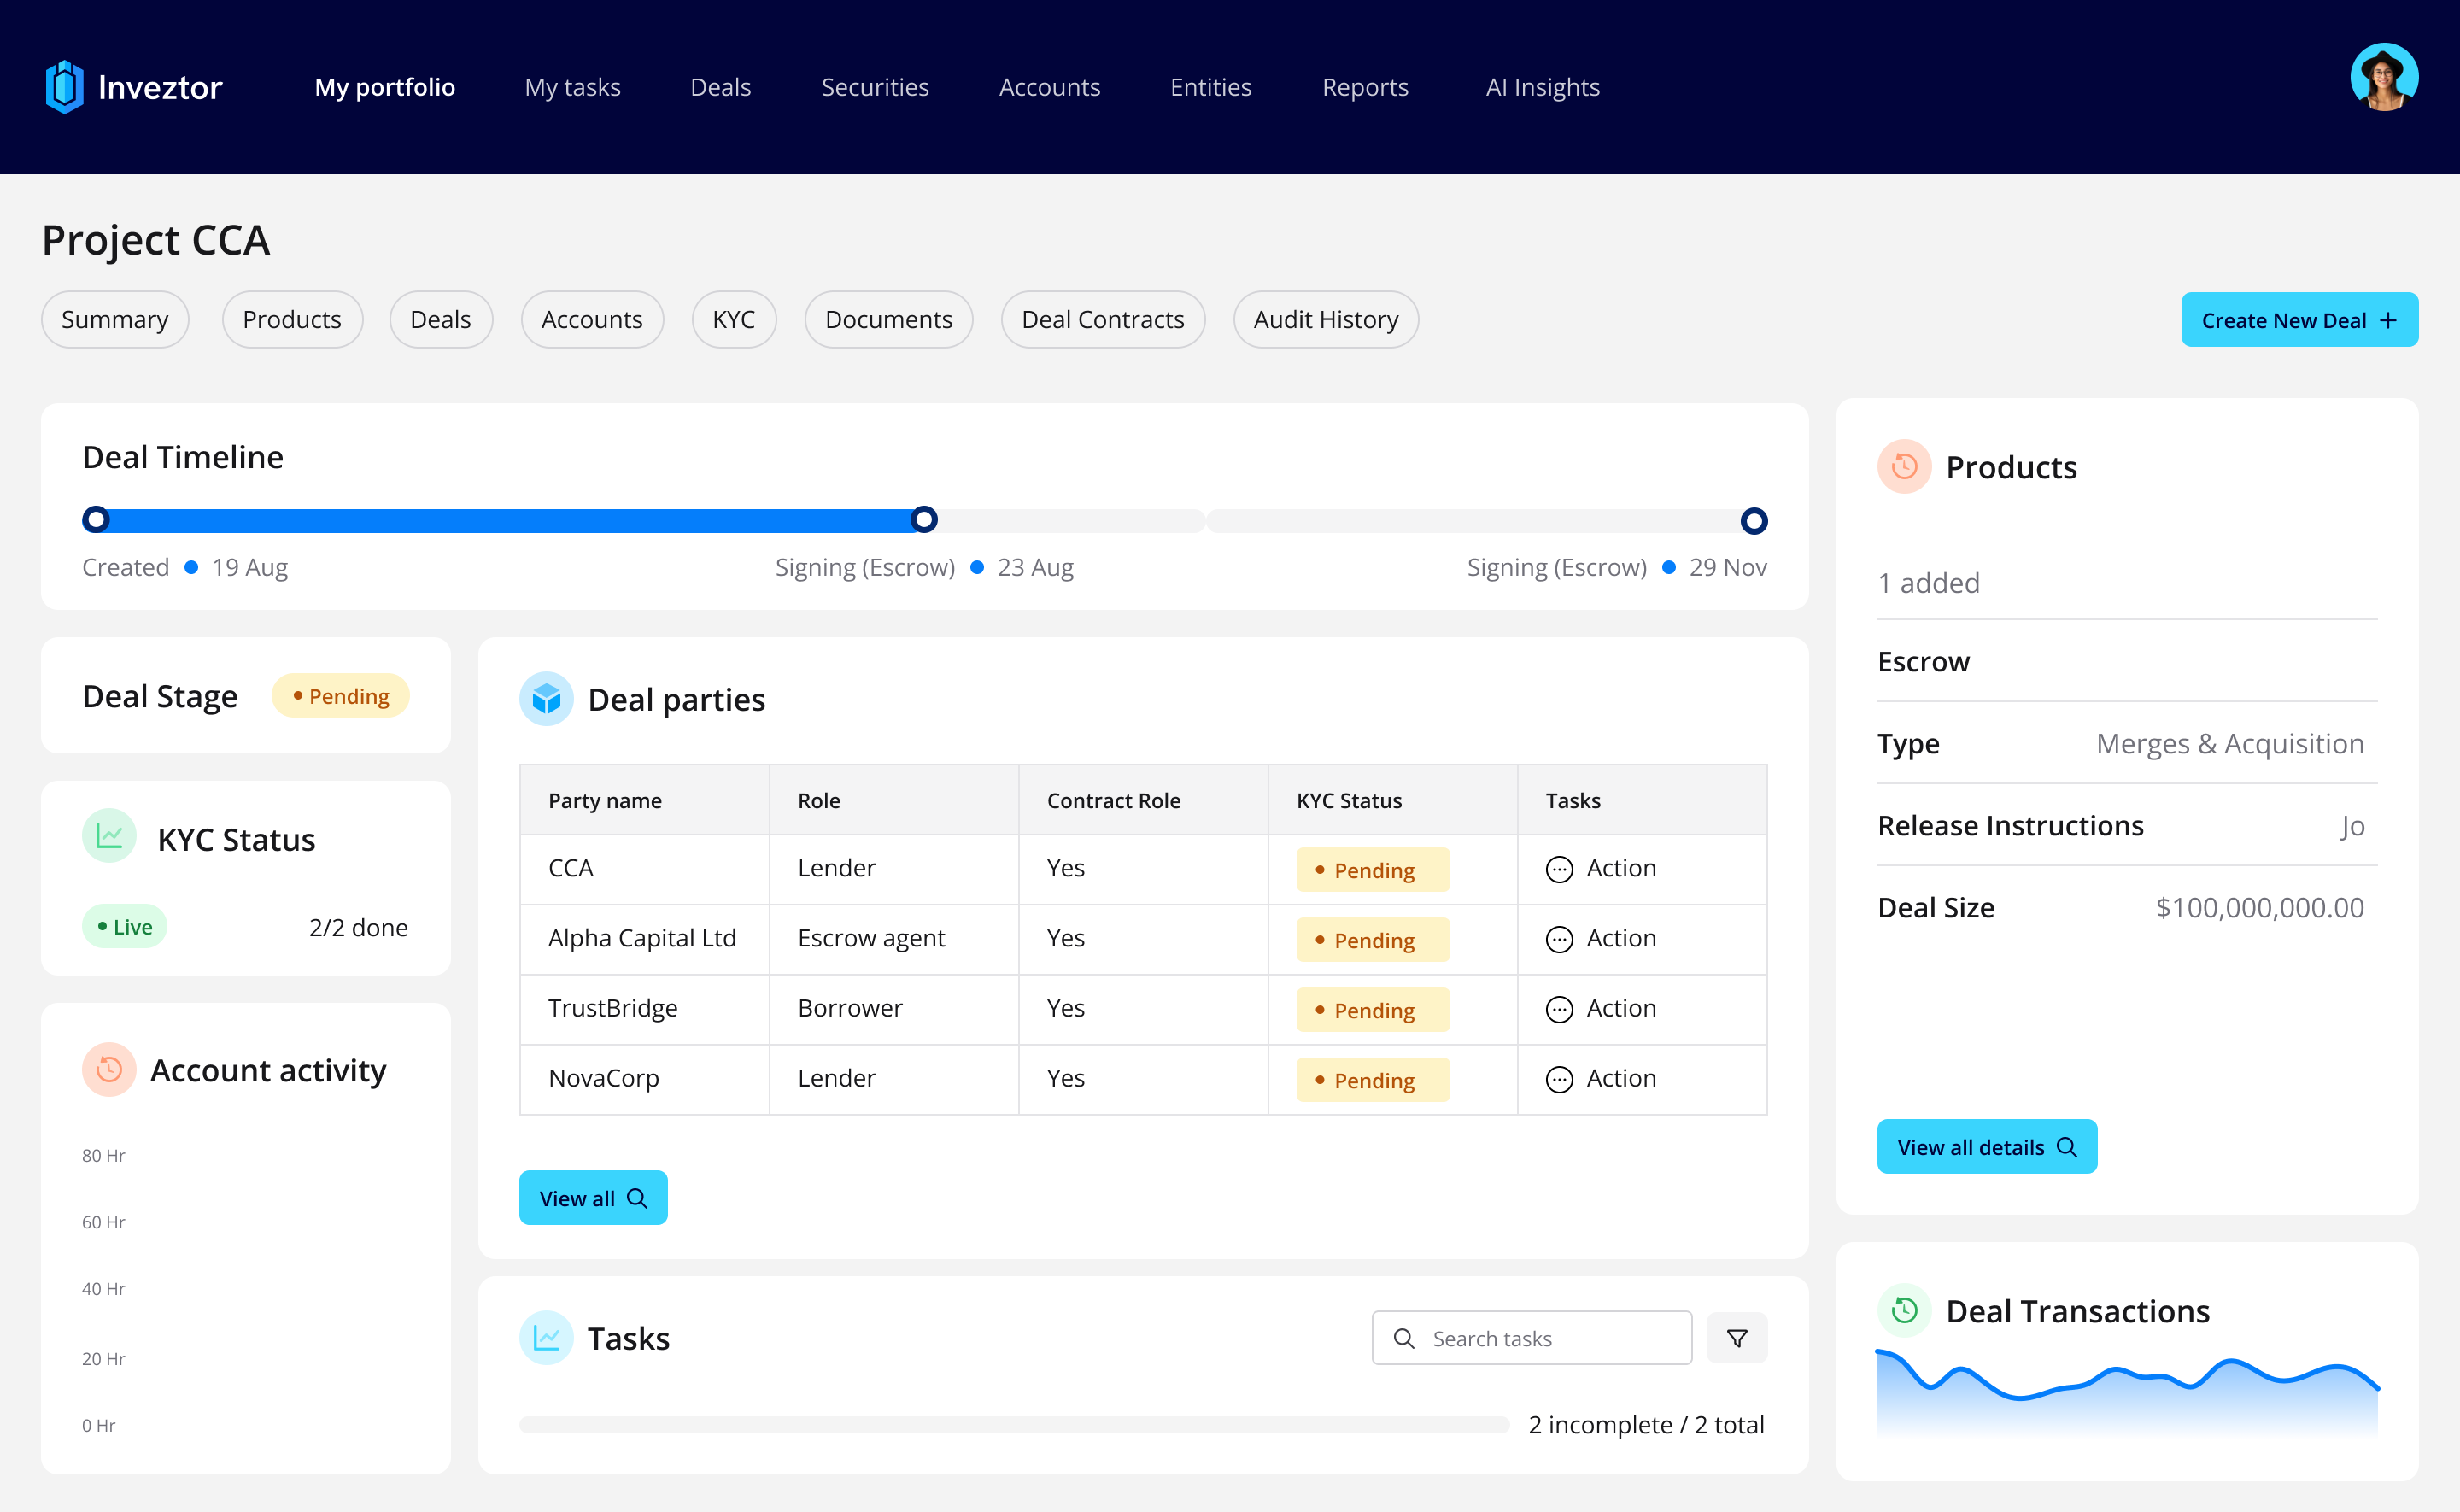Click the Account activity history icon
2460x1512 pixels.
109,1070
